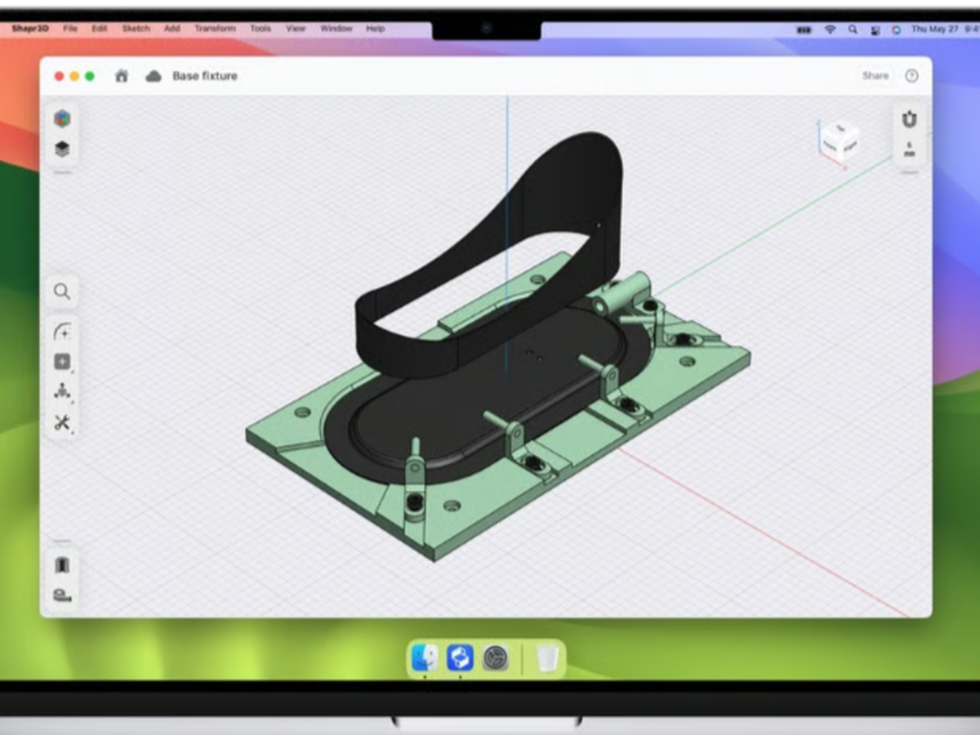This screenshot has width=980, height=735.
Task: Open the Sketch menu in menu bar
Action: 136,29
